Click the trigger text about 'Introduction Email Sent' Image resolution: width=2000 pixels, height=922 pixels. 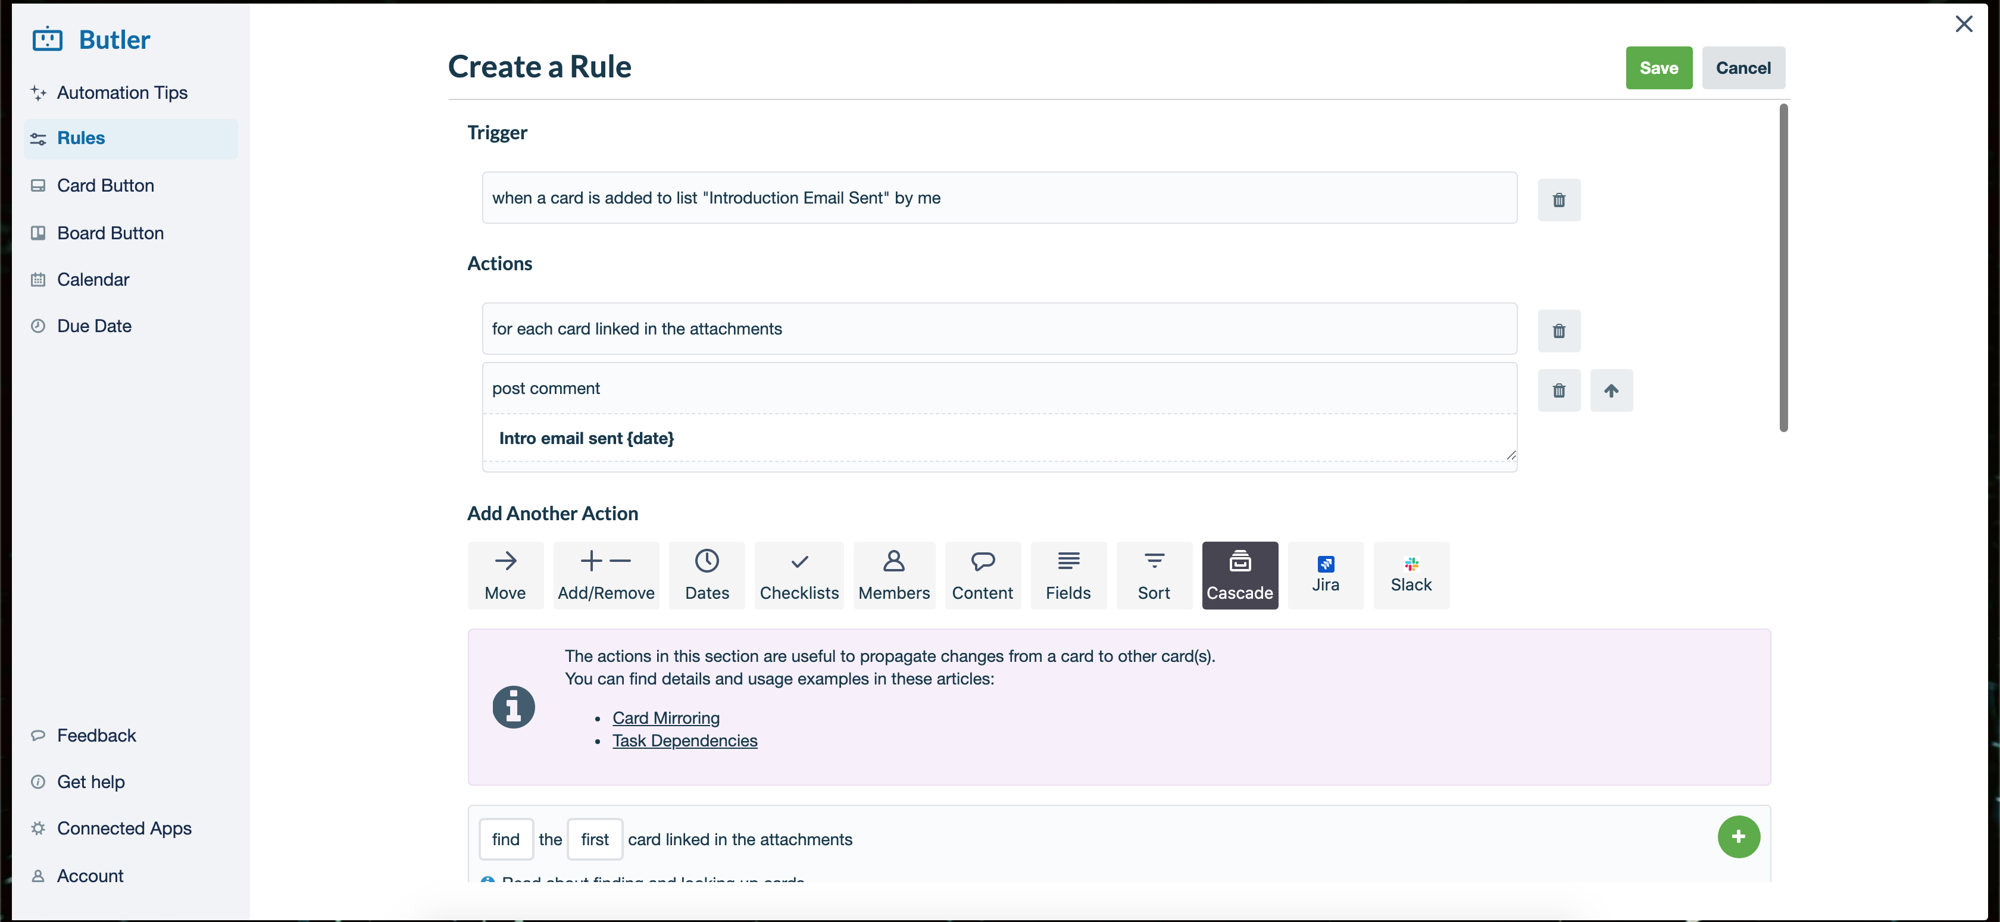pyautogui.click(x=717, y=198)
